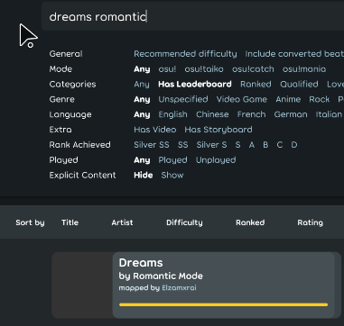344x326 pixels.
Task: Filter categories by Ranked
Action: pos(256,85)
